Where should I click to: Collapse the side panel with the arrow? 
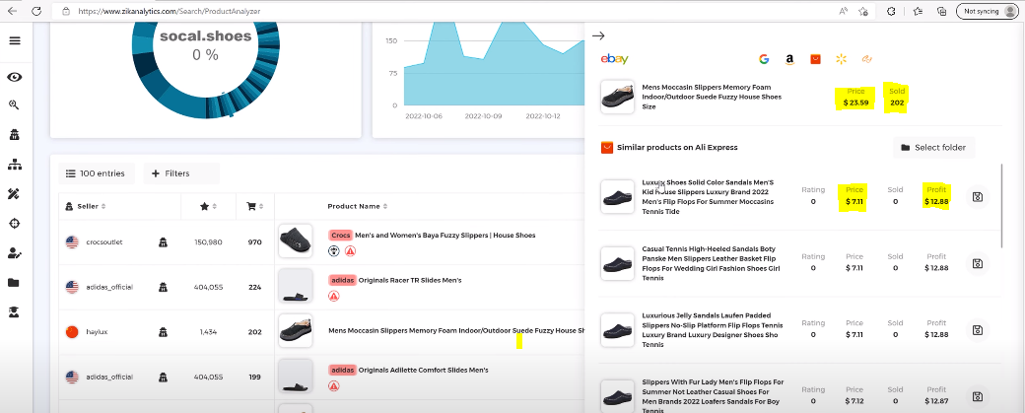click(598, 35)
